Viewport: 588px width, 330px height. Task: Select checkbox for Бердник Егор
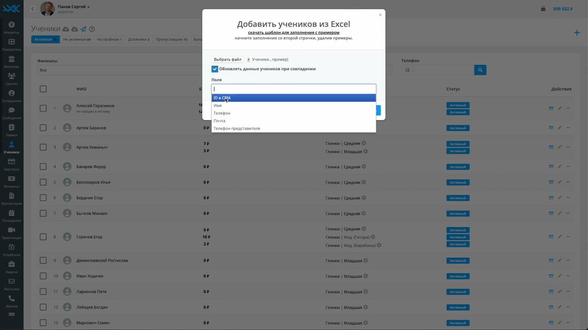43,198
